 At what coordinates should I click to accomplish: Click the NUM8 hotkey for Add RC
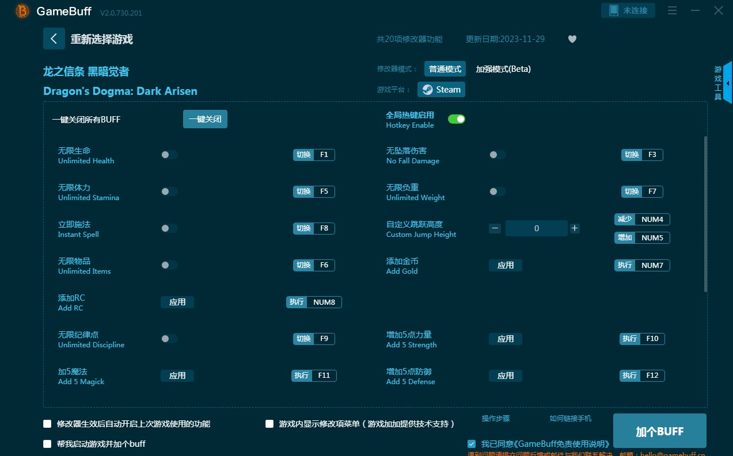pos(314,302)
